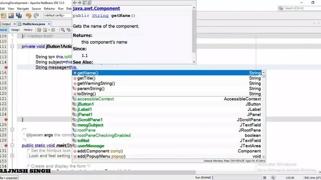
Task: Close the MailInJava.java tab
Action: (49, 24)
